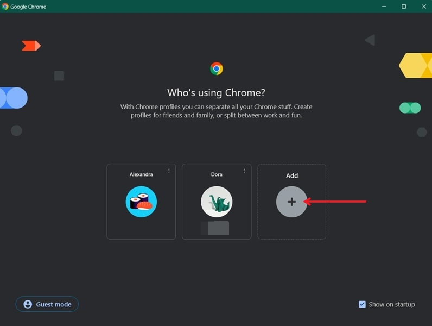The width and height of the screenshot is (432, 326).
Task: Toggle the Show on startup checkbox
Action: (362, 304)
